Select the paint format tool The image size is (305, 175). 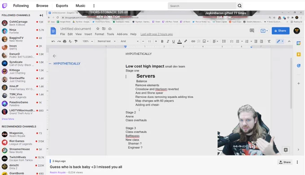(76, 41)
